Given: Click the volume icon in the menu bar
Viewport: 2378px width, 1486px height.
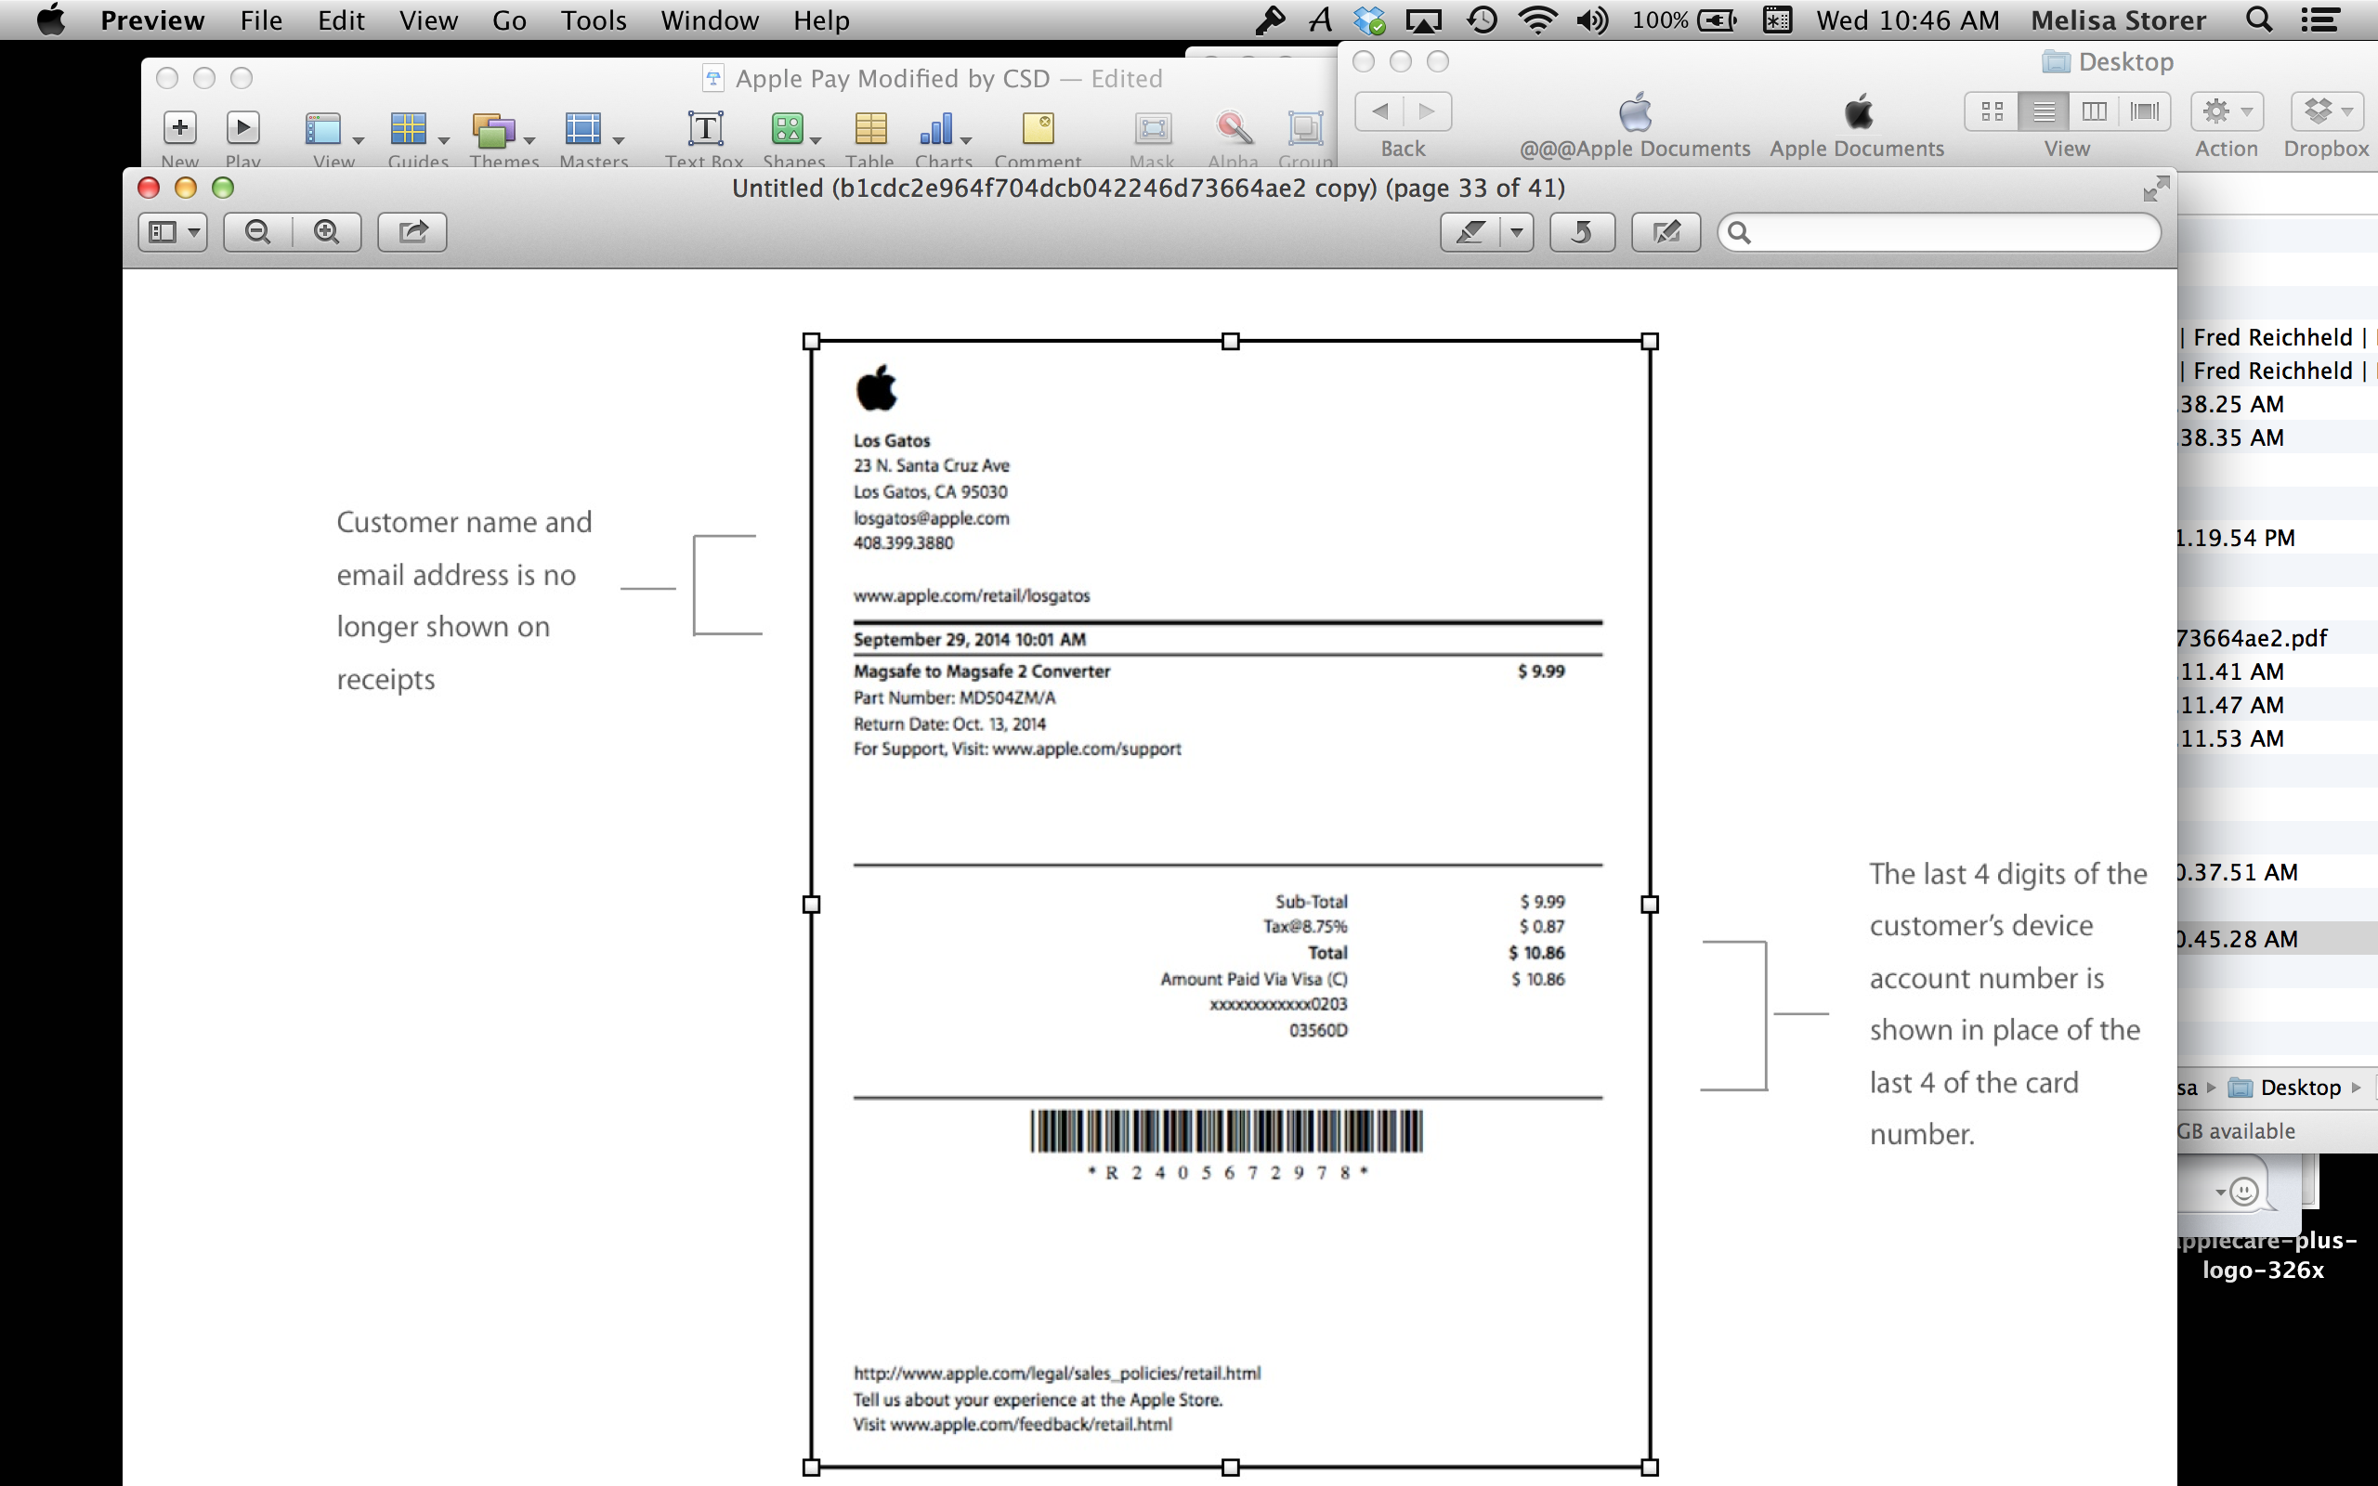Looking at the screenshot, I should [x=1593, y=20].
